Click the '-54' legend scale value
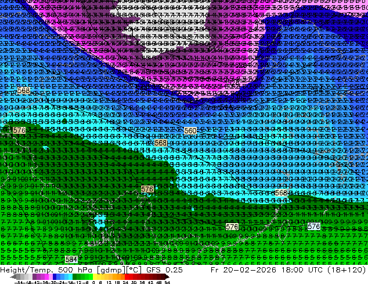The height and width of the screenshot is (284, 368). pos(20,282)
